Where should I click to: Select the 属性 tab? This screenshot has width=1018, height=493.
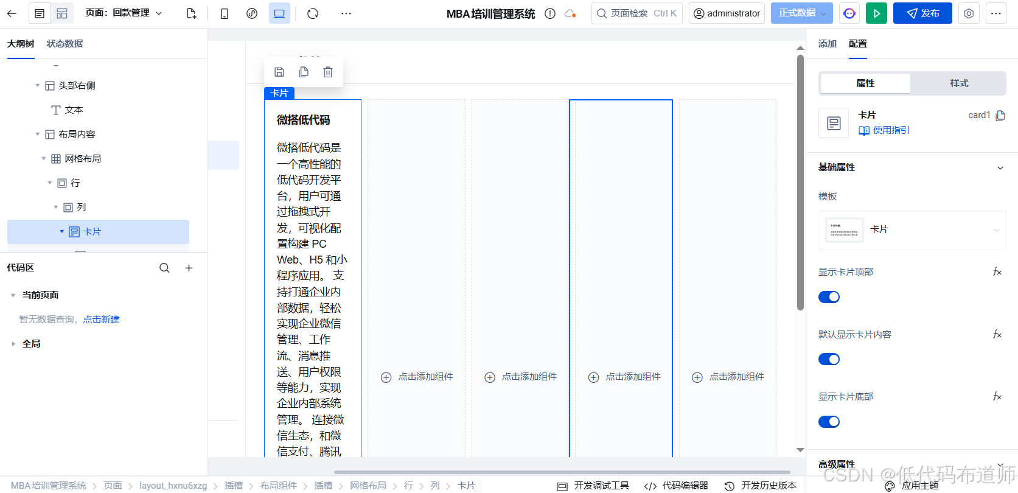point(865,83)
